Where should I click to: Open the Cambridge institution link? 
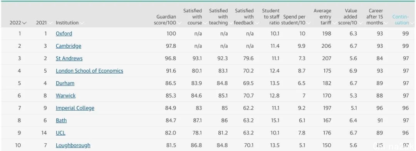[69, 46]
